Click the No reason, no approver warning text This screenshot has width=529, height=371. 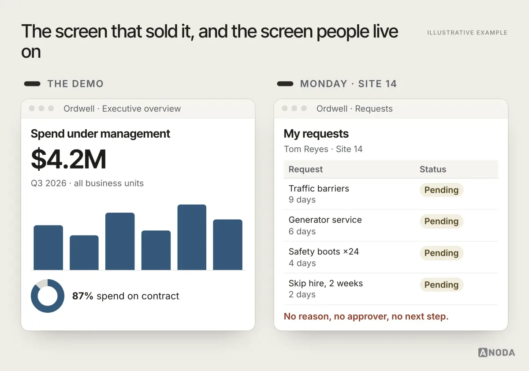click(x=366, y=316)
